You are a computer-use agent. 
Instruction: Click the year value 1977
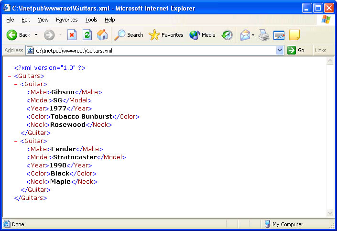coord(58,109)
